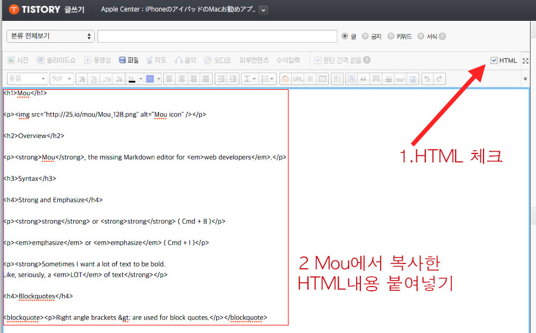
Task: Select the 글 radio button
Action: (x=345, y=36)
